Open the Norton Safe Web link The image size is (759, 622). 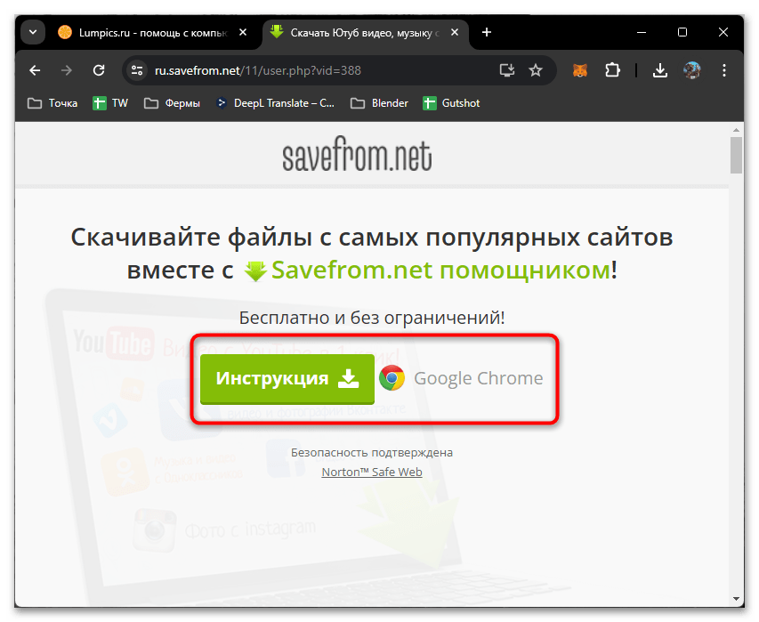(x=371, y=472)
